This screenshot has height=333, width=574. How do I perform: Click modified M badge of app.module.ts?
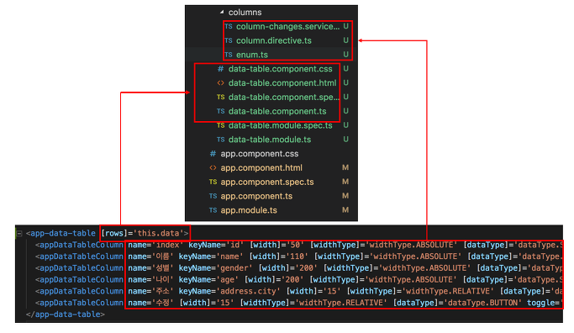(345, 210)
